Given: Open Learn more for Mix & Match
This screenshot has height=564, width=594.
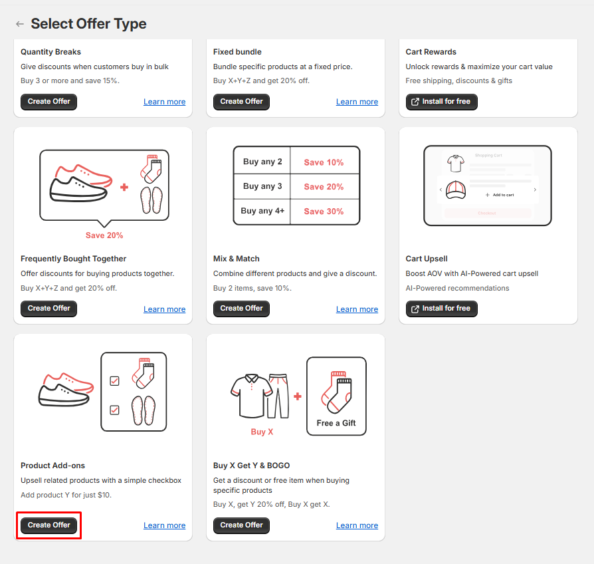Looking at the screenshot, I should click(x=357, y=309).
